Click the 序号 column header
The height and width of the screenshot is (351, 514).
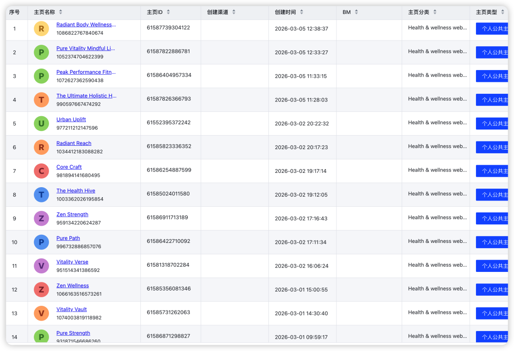14,12
